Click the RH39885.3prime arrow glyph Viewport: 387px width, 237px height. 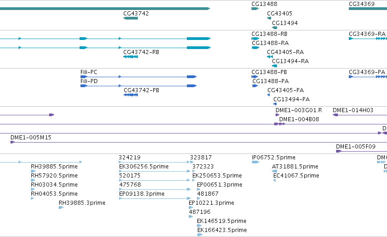pos(61,207)
